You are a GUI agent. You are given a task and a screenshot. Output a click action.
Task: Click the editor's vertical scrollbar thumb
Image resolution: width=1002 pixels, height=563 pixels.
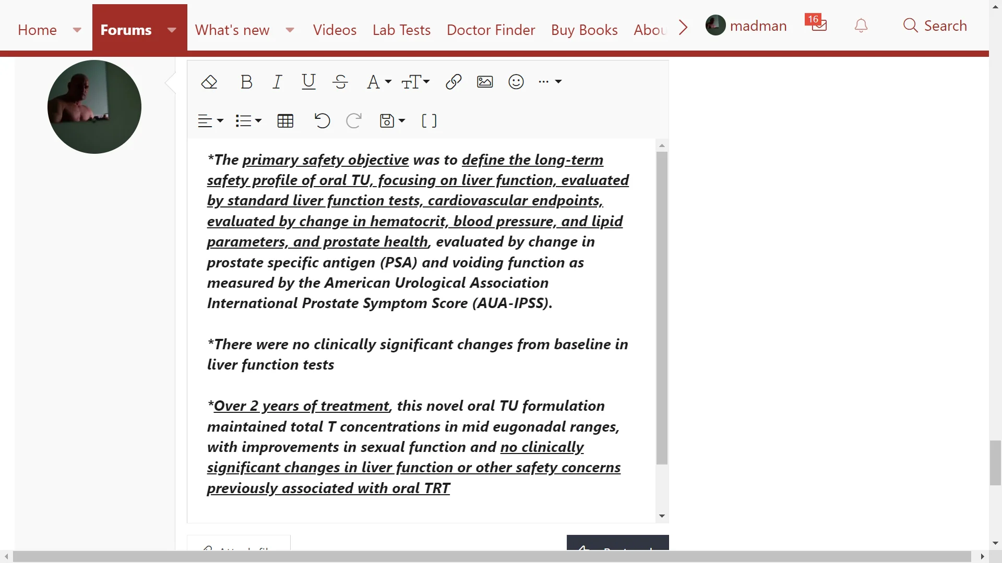pos(662,308)
